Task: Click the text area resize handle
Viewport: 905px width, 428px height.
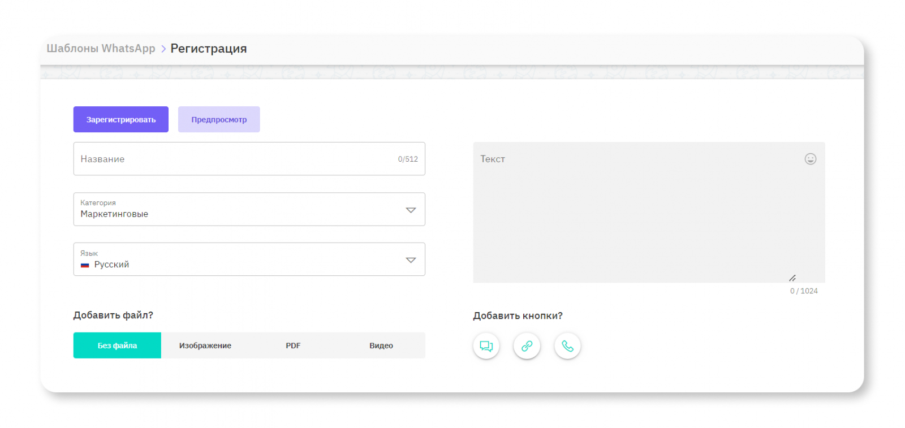Action: pos(792,278)
